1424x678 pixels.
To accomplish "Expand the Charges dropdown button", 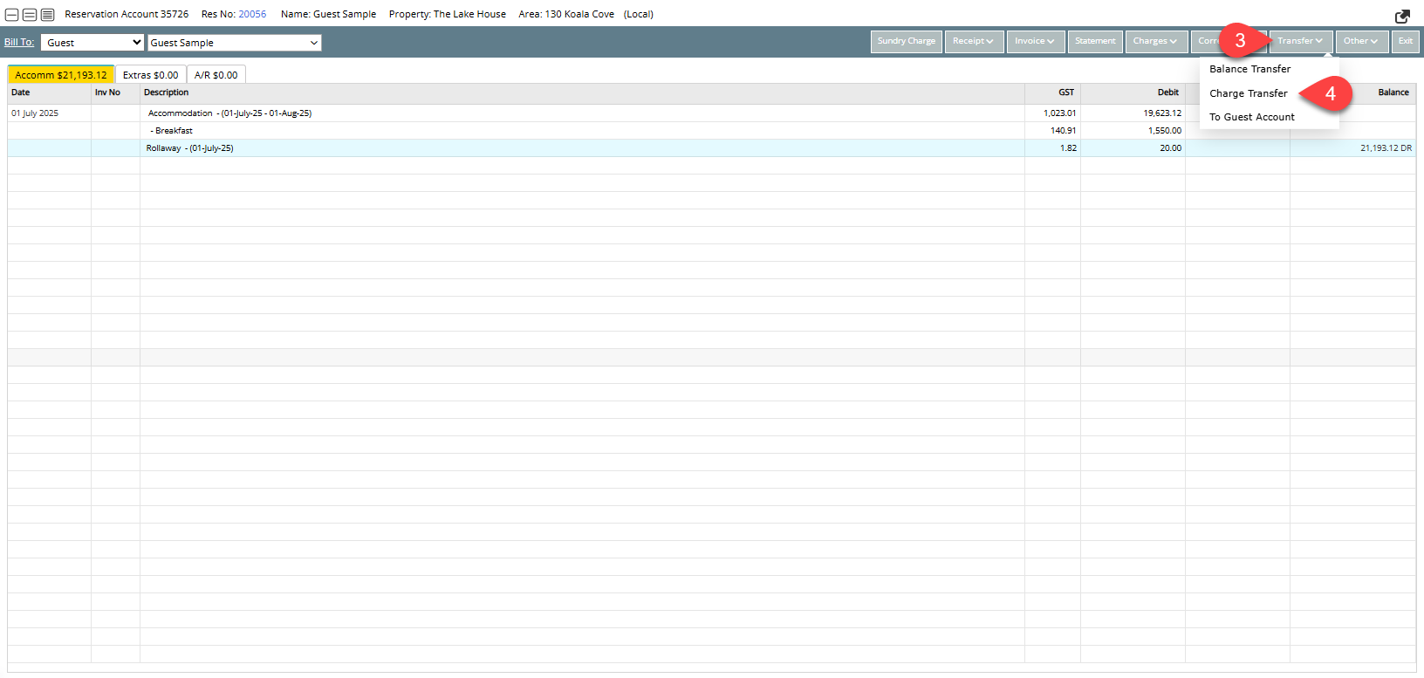I will [1155, 41].
